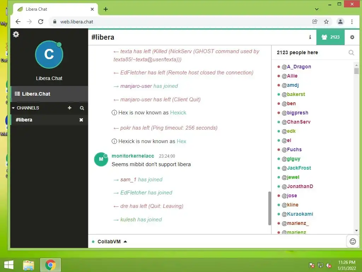Select user @Fuchs in the list
The height and width of the screenshot is (272, 362).
pos(292,149)
